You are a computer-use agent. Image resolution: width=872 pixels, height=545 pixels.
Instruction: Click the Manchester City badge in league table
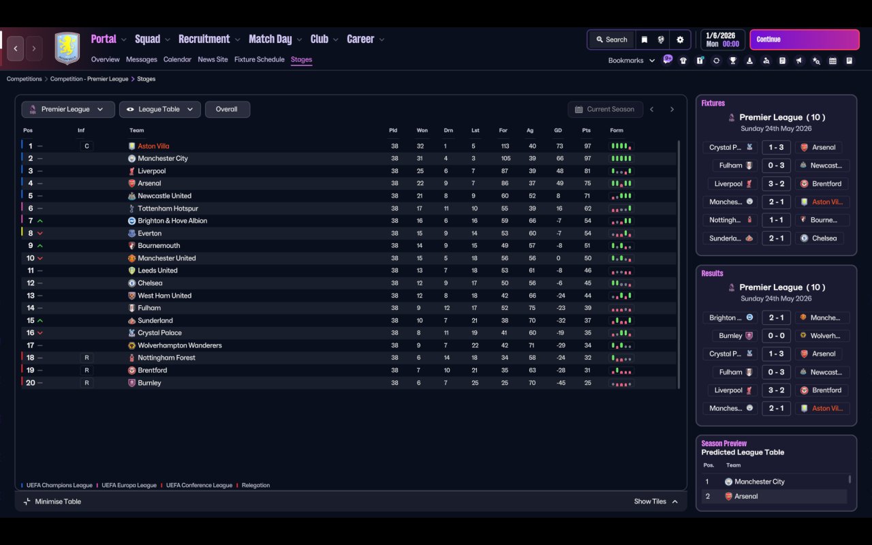[x=132, y=159]
